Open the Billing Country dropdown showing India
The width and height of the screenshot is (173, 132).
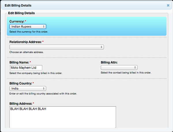[x=28, y=88]
